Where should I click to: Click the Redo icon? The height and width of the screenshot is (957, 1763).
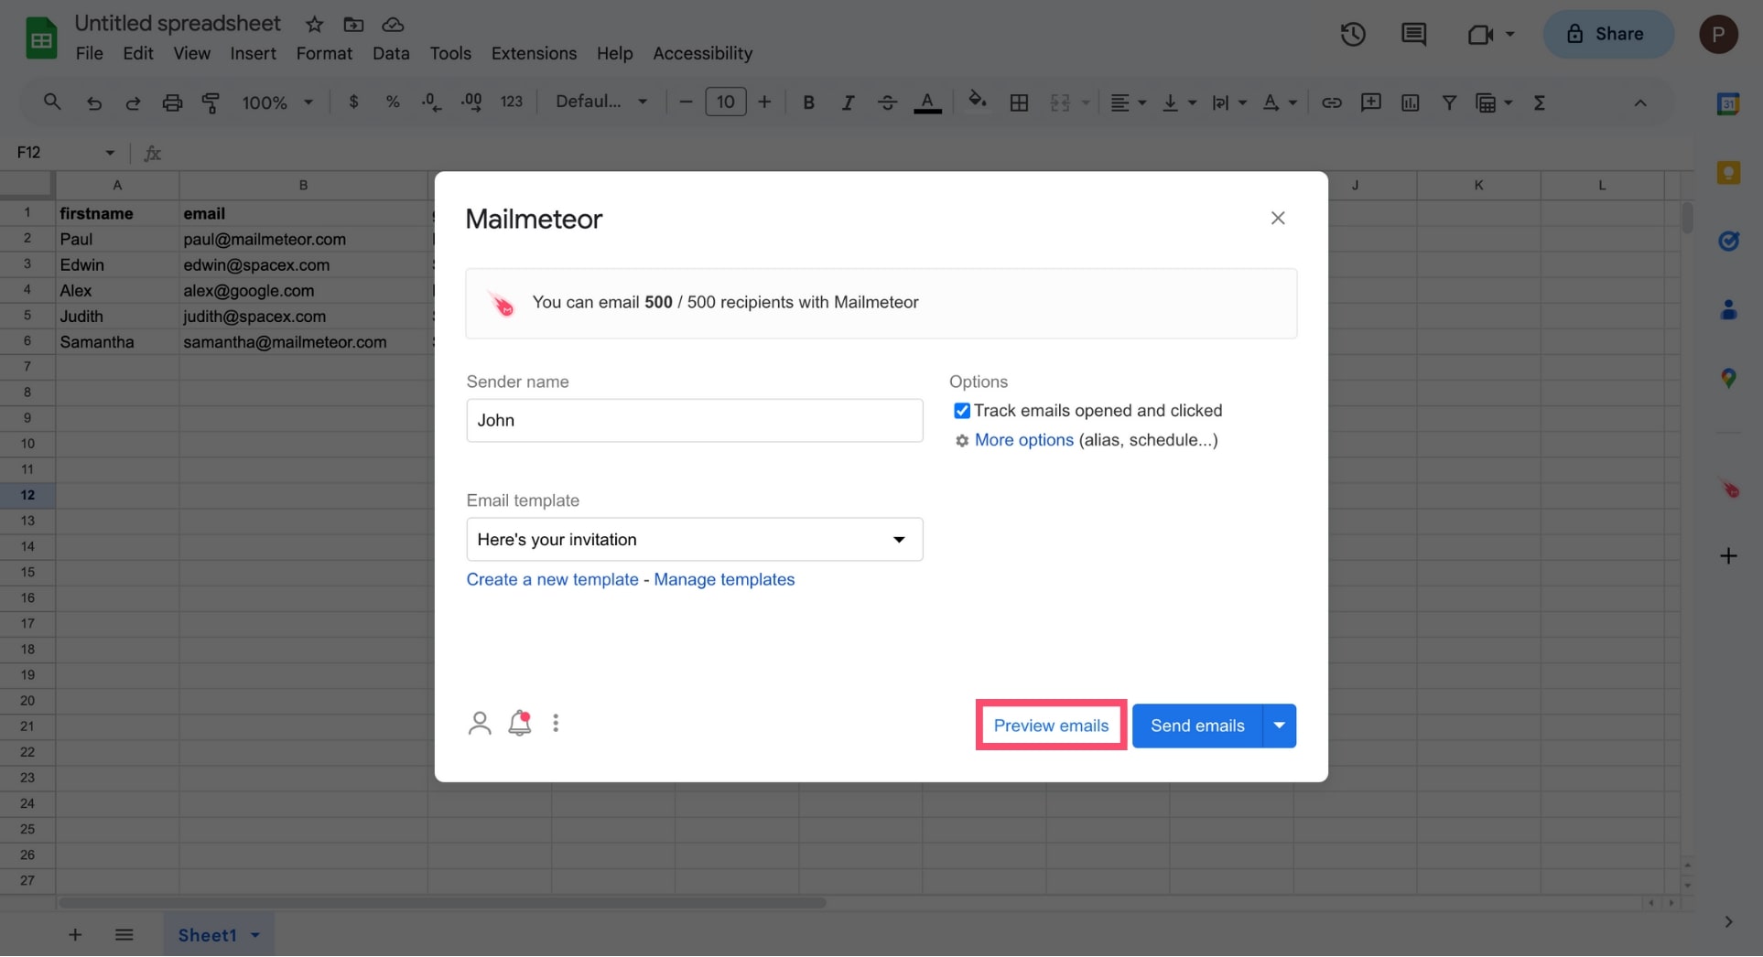[133, 102]
